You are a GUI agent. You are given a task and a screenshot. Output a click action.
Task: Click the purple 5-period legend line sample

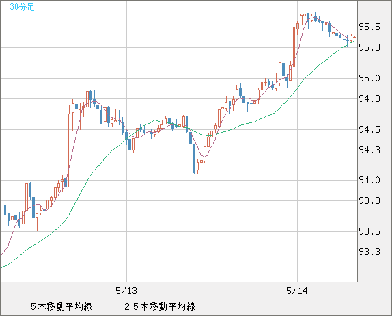[18, 306]
